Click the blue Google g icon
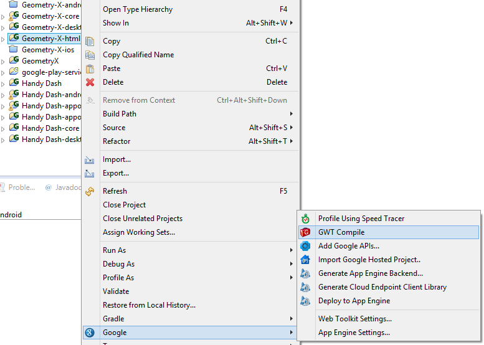Screen dimensions: 484x345 tap(90, 333)
